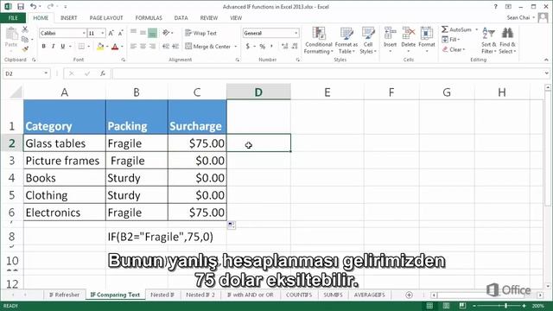
Task: Open Conditional Formatting menu
Action: (319, 41)
